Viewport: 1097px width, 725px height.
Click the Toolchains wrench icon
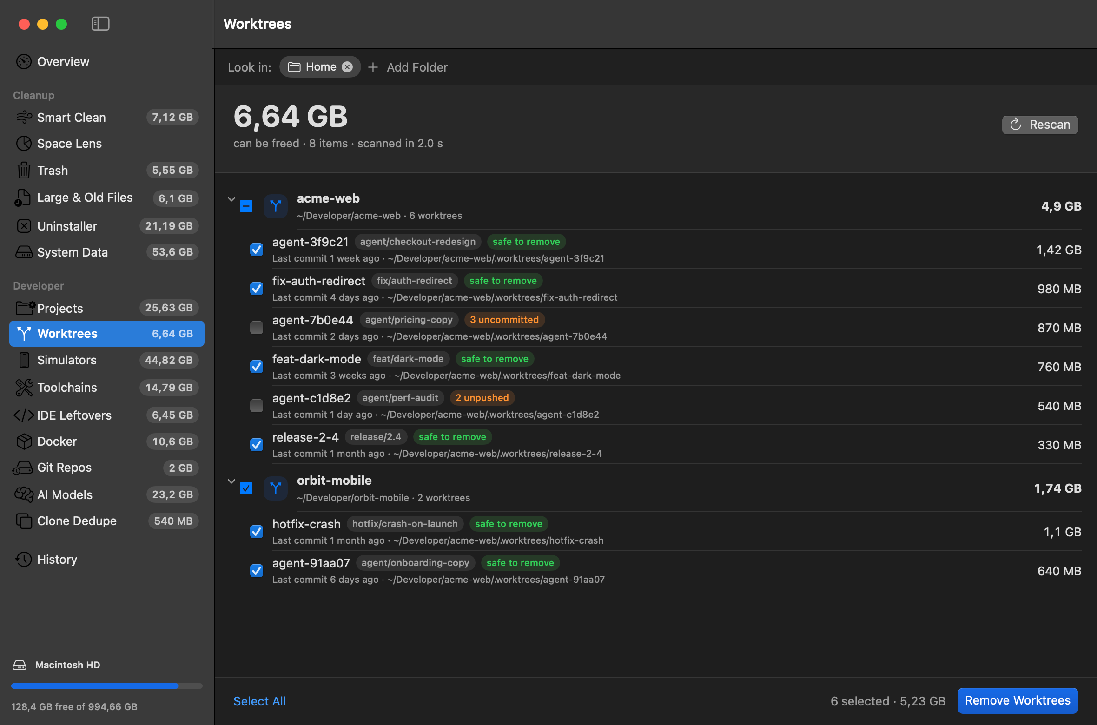[24, 388]
